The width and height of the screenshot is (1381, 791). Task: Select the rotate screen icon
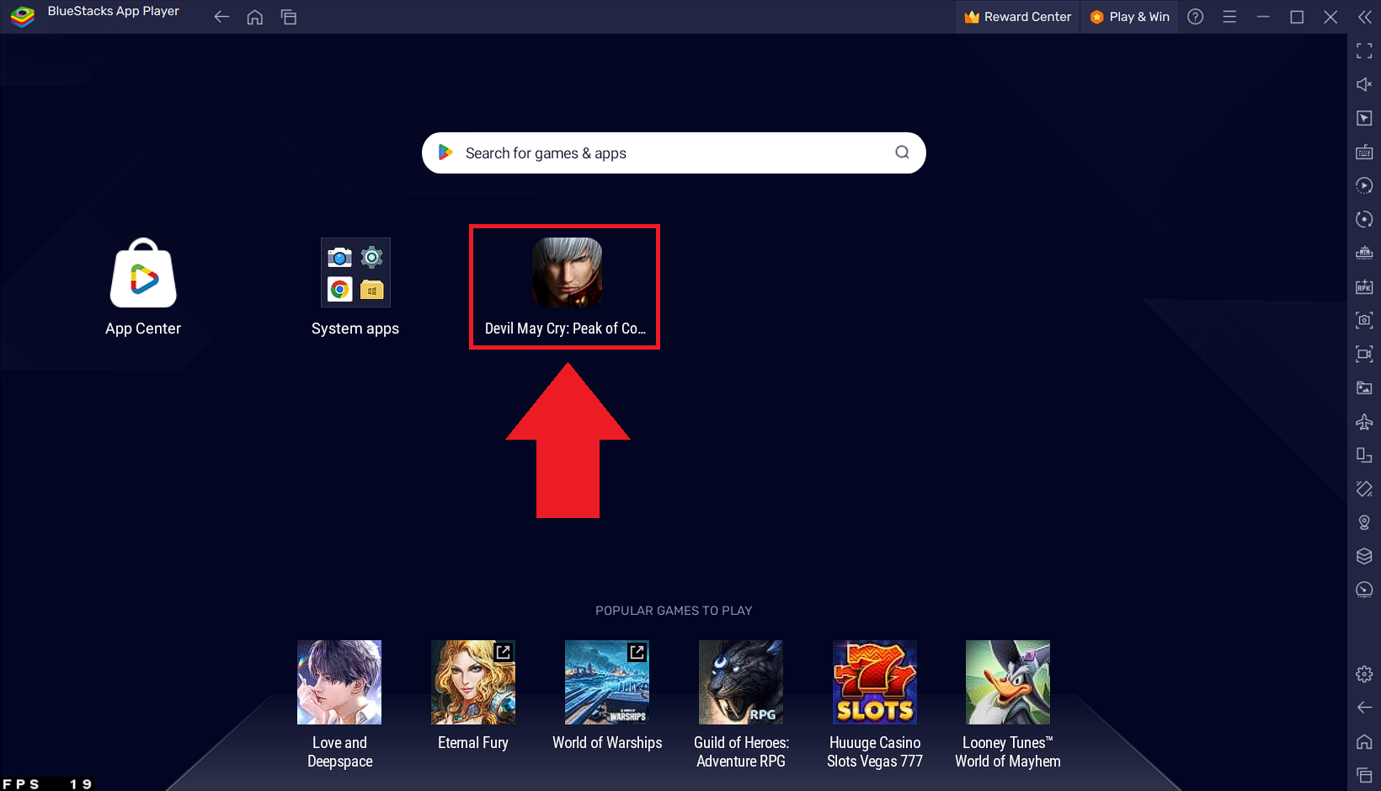pos(1364,489)
